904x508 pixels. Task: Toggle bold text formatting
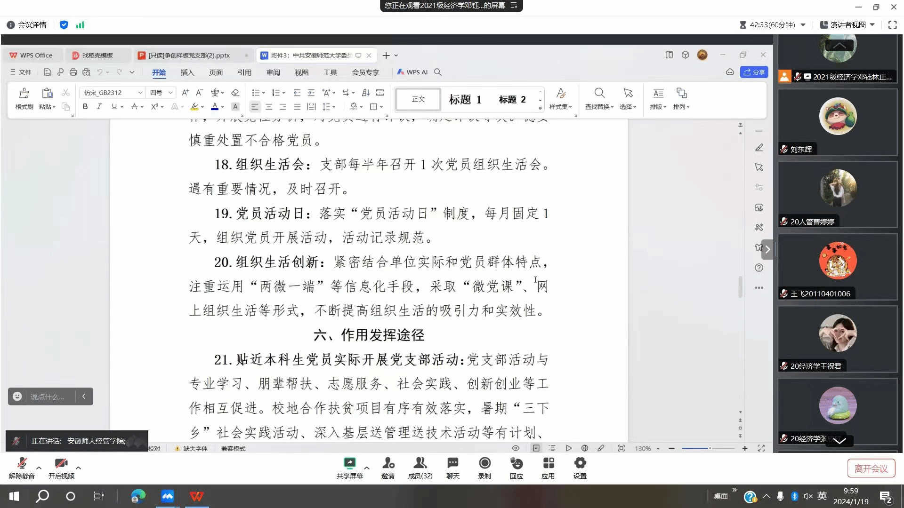(x=85, y=107)
